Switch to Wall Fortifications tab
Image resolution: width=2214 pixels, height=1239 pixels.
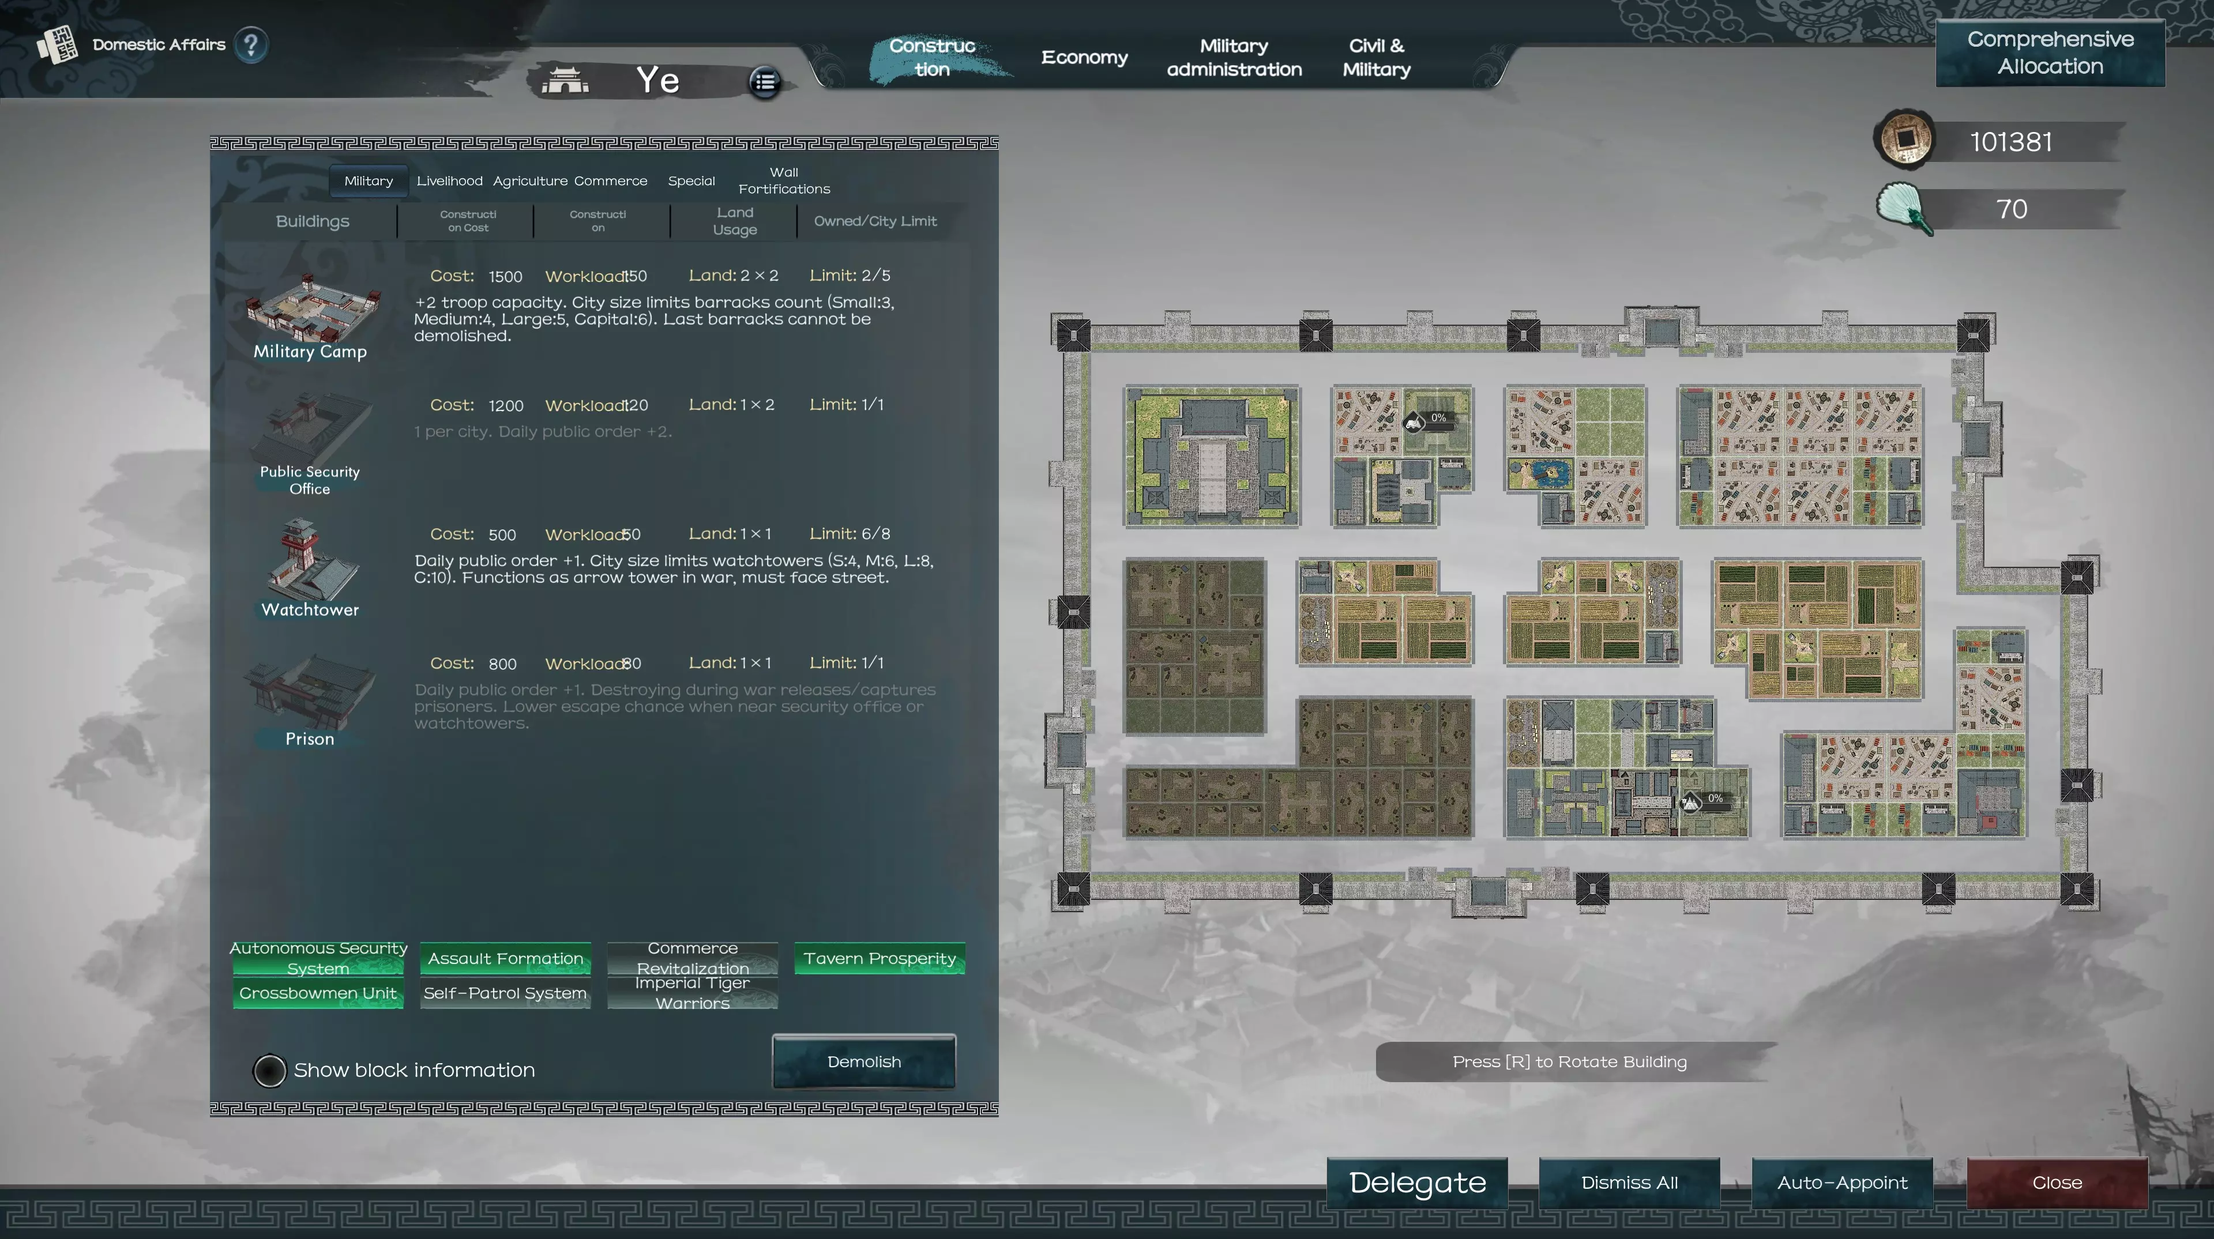tap(784, 181)
